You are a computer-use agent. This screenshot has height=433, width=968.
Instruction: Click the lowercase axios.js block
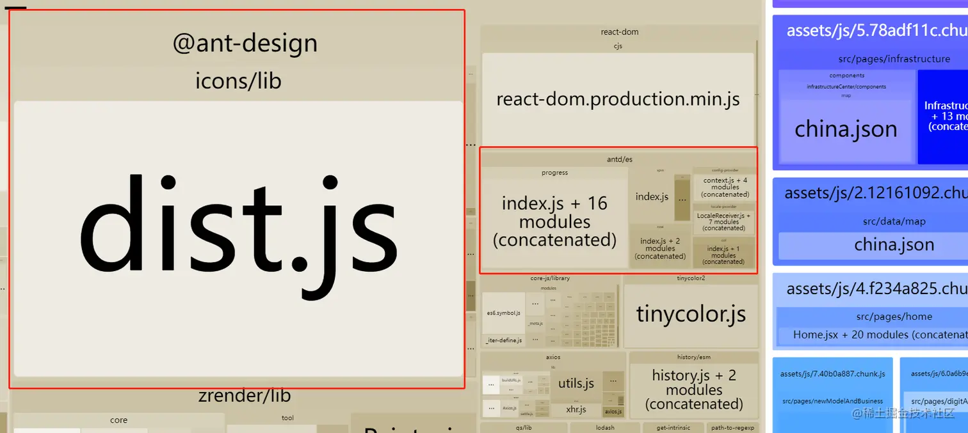click(x=613, y=411)
